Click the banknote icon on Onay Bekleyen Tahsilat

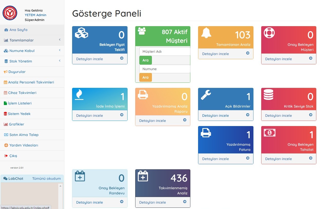(x=269, y=133)
